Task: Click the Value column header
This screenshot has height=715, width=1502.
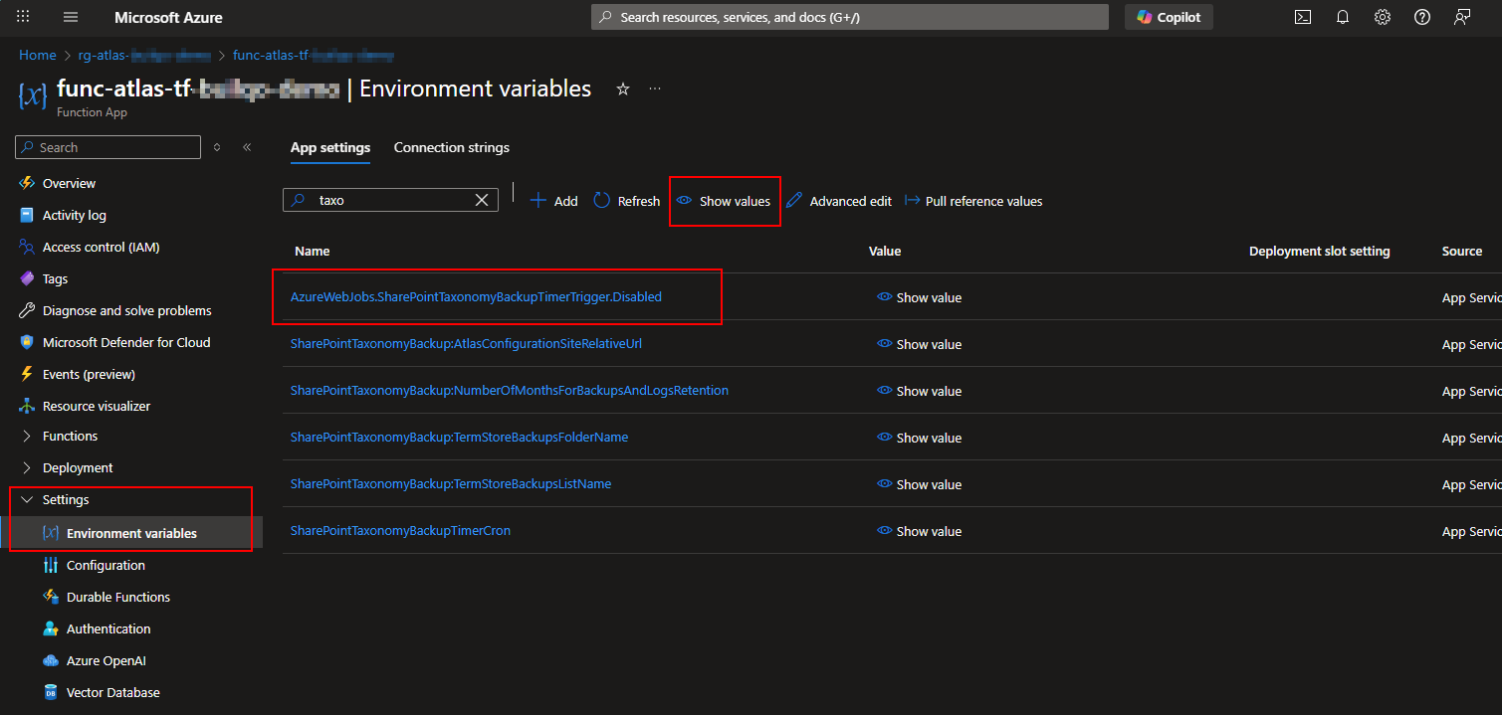Action: coord(885,251)
